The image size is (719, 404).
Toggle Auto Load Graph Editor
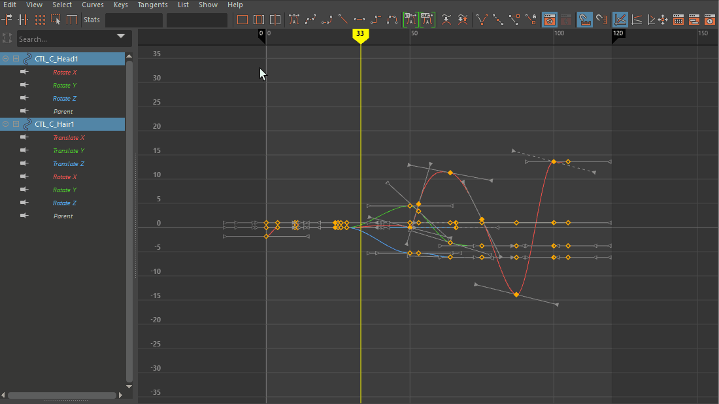point(549,20)
